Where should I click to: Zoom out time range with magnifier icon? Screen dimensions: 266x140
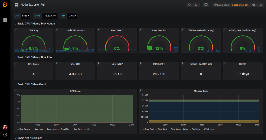point(254,5)
